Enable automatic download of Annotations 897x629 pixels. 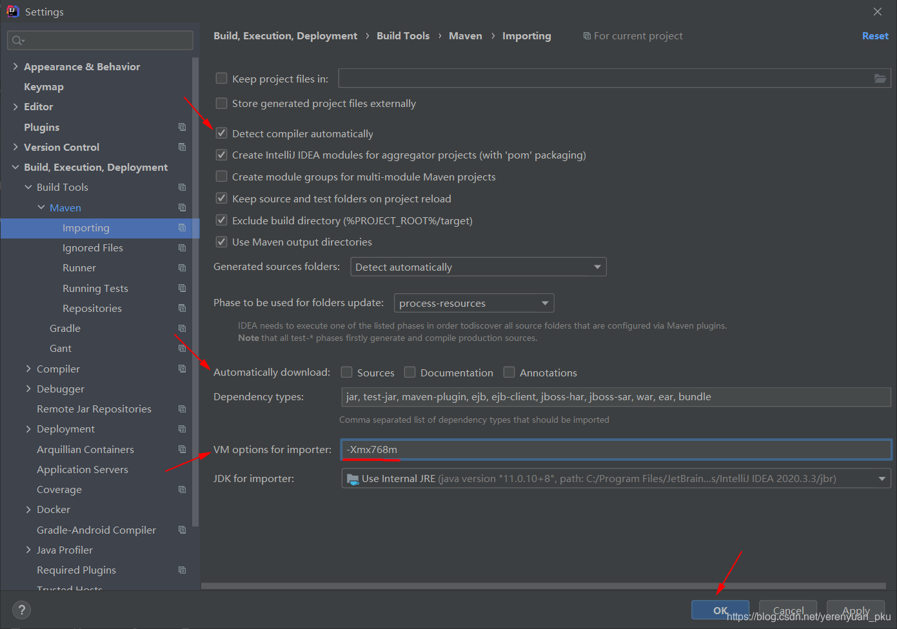tap(509, 372)
